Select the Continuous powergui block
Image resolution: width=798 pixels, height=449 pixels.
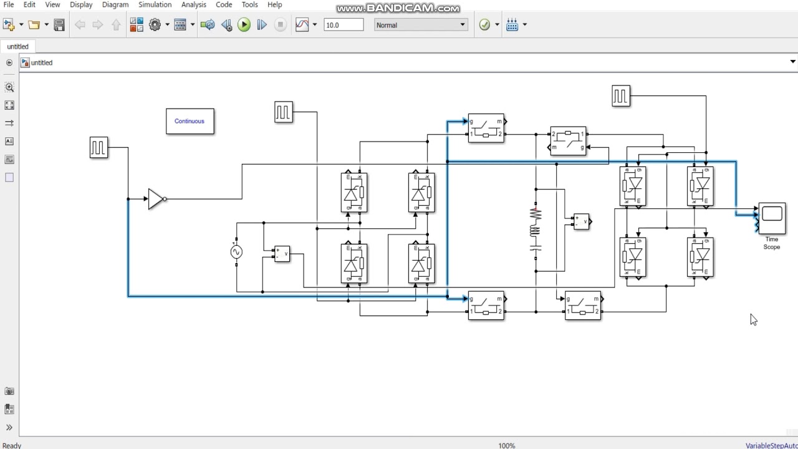(190, 121)
